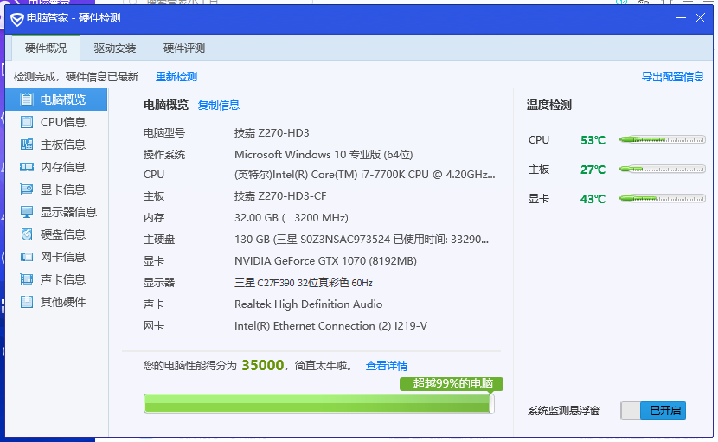Image resolution: width=718 pixels, height=442 pixels.
Task: Click the 三星 C27F390 monitor value
Action: click(x=303, y=283)
